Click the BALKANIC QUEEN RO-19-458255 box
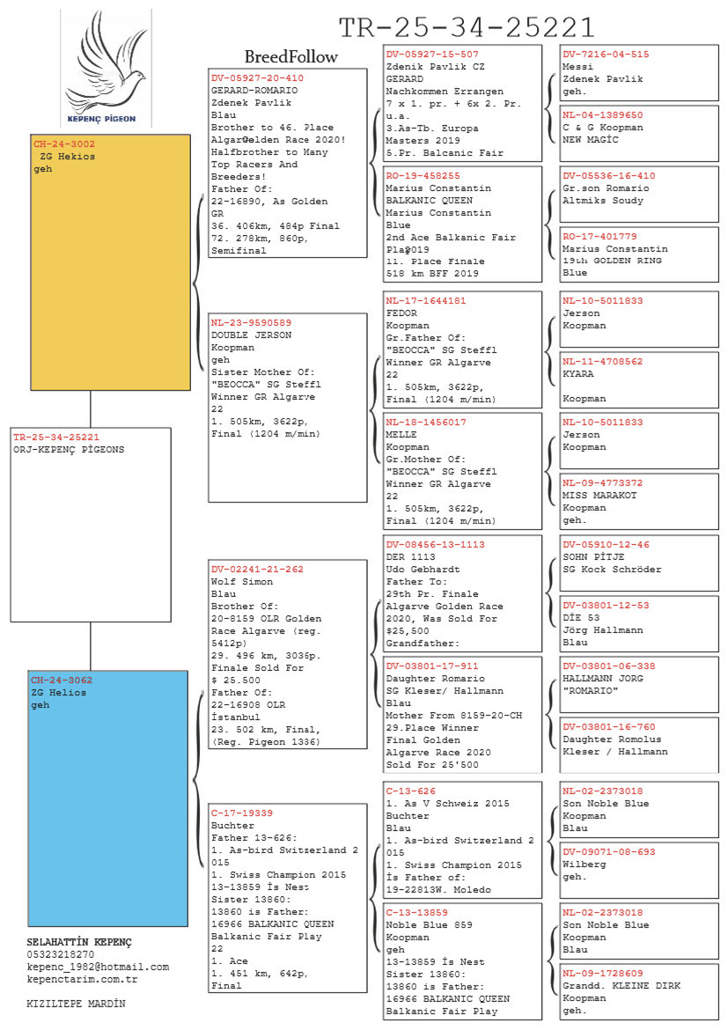728x1030 pixels. 463,224
